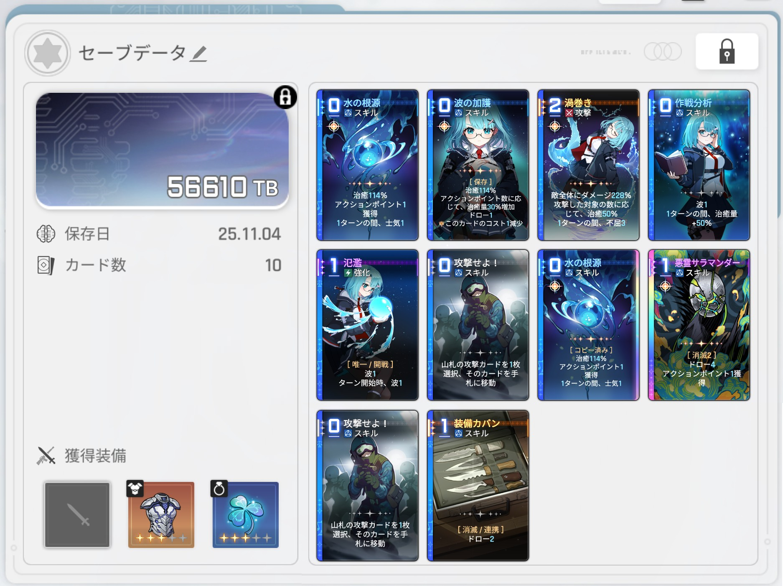Open the copied 水の根源 card
The width and height of the screenshot is (783, 586).
tap(588, 325)
